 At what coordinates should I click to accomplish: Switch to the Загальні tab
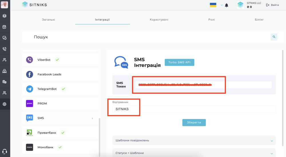coord(49,20)
